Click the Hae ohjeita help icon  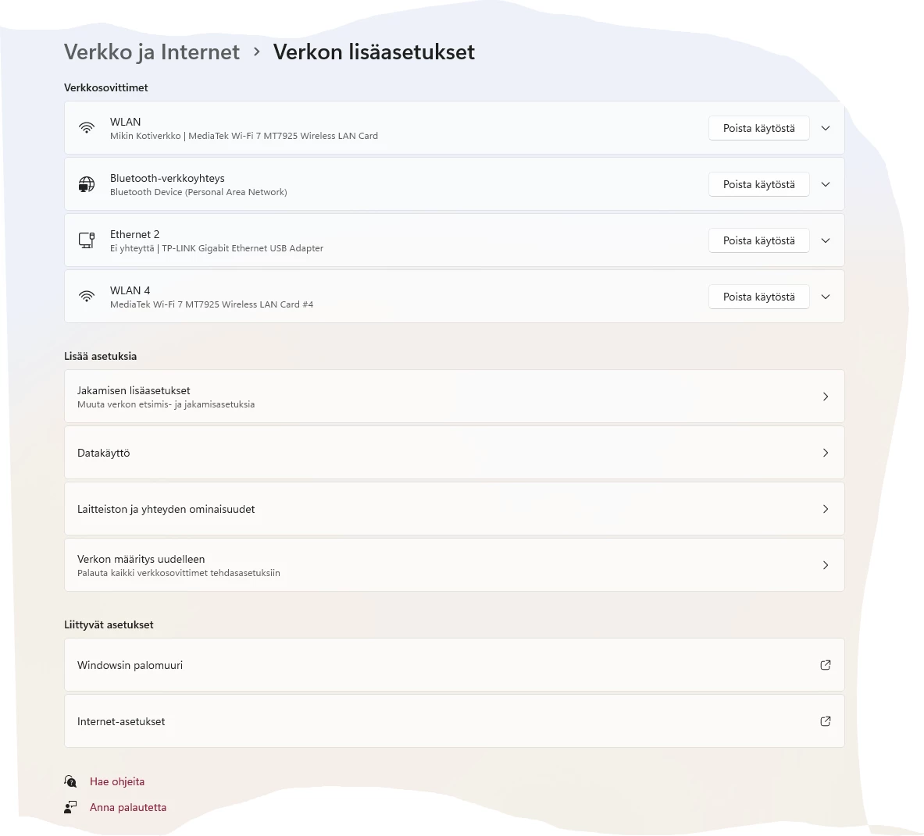[x=71, y=781]
